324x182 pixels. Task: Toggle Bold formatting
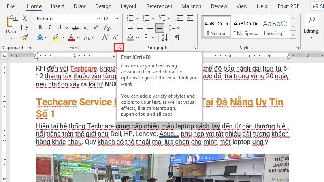40,27
